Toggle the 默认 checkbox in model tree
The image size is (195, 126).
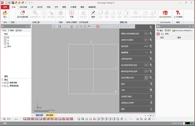point(2,80)
